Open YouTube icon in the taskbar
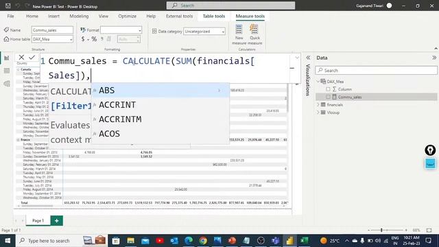This screenshot has width=439, height=247. pos(160,241)
